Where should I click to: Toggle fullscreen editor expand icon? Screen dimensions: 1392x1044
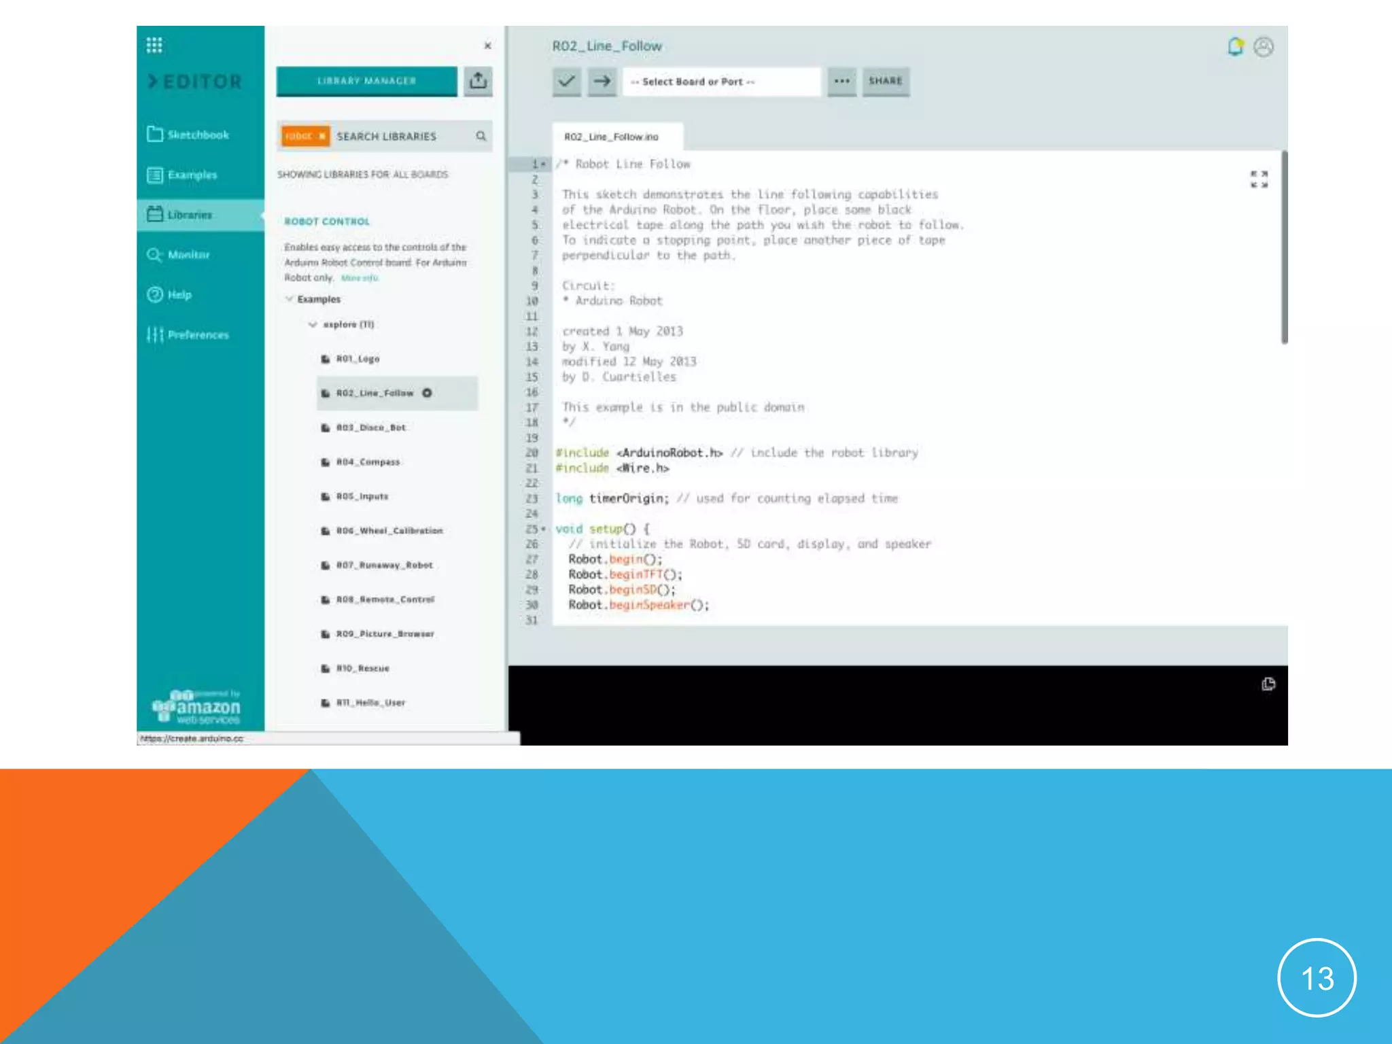(1259, 179)
